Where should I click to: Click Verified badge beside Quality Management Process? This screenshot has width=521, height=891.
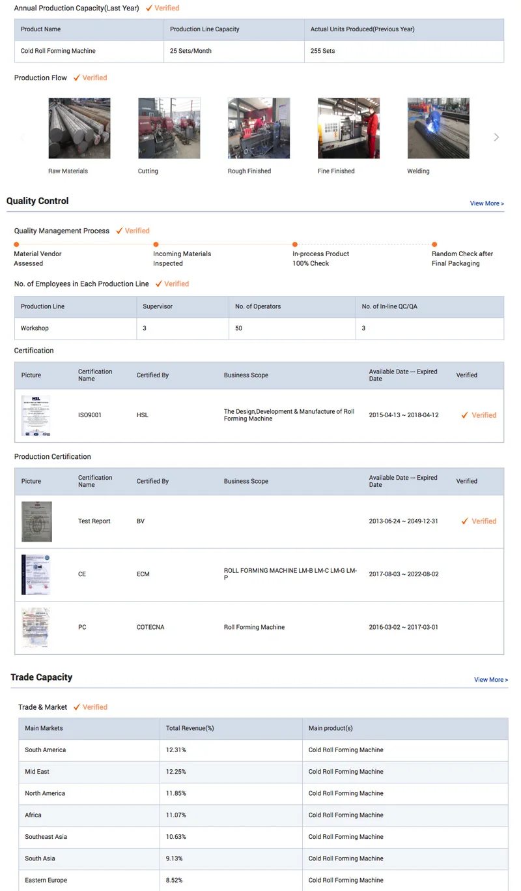pyautogui.click(x=133, y=231)
